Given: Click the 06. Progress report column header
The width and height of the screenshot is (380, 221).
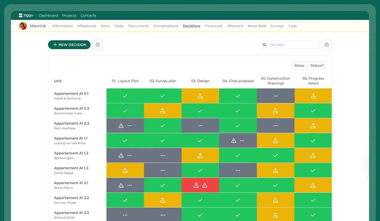Looking at the screenshot, I should [x=313, y=81].
